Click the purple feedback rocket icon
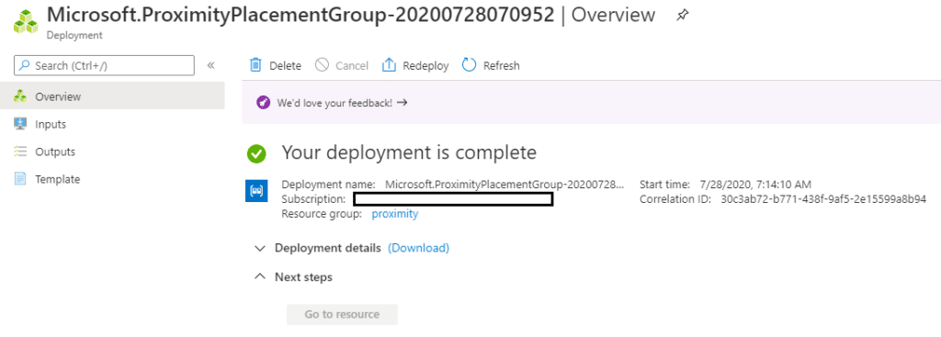 click(264, 103)
